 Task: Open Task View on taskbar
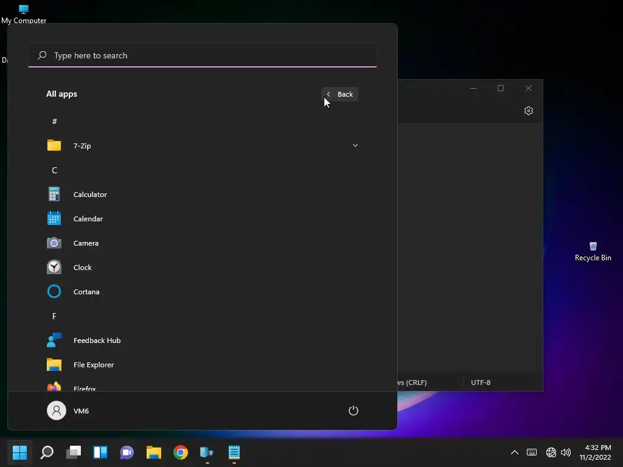(74, 452)
